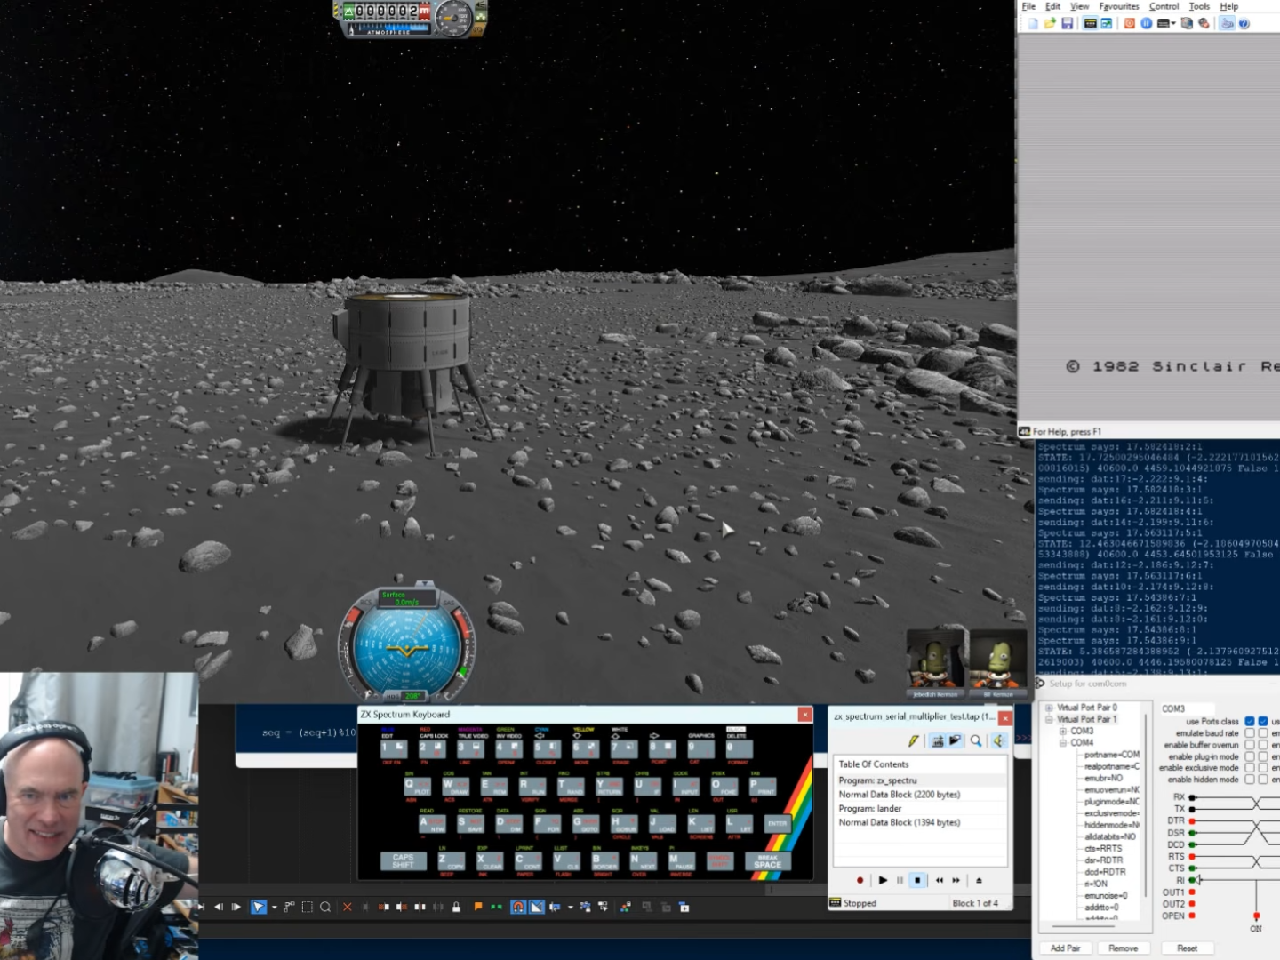Check first 'enable exclusive mode' checkbox

pyautogui.click(x=1249, y=768)
